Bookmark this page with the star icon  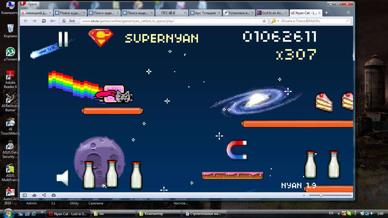click(x=264, y=21)
